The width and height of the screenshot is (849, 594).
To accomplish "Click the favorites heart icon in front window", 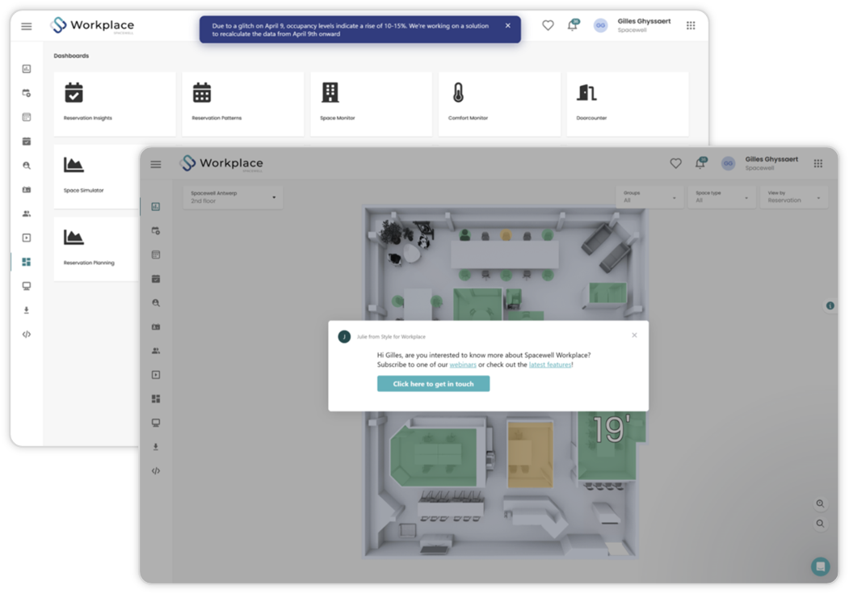I will pos(676,163).
